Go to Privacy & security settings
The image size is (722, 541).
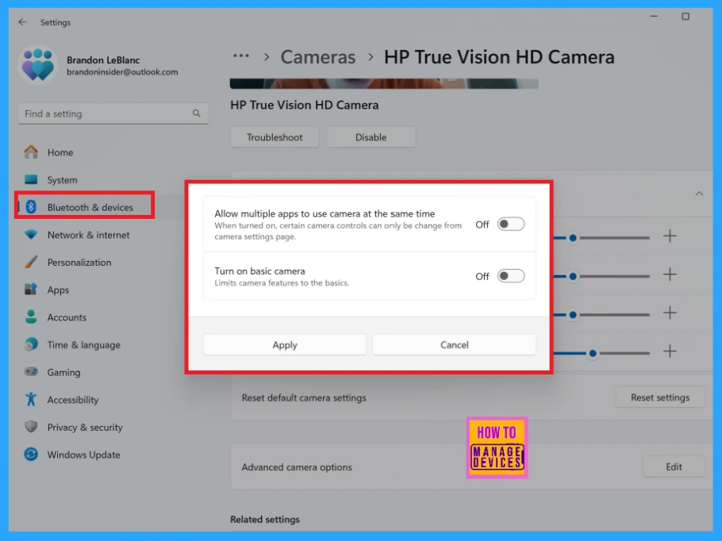(85, 428)
